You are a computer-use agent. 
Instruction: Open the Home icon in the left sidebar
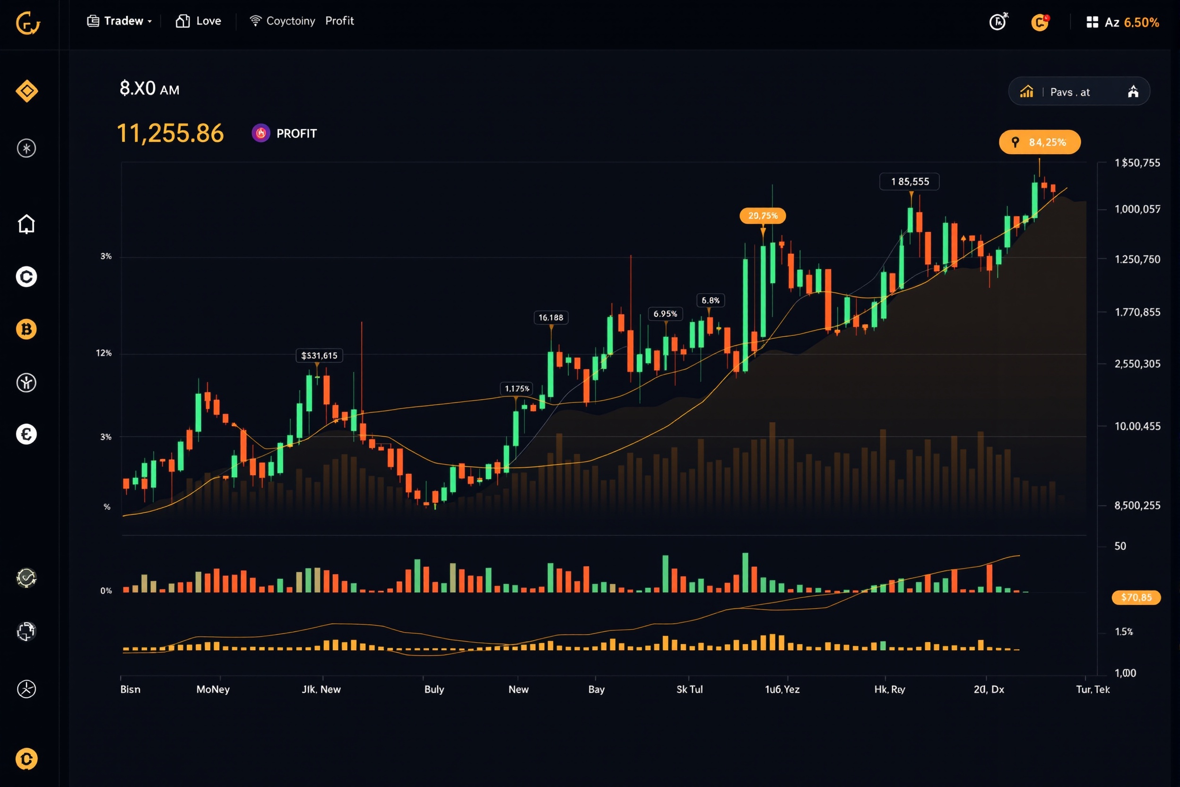(x=26, y=224)
